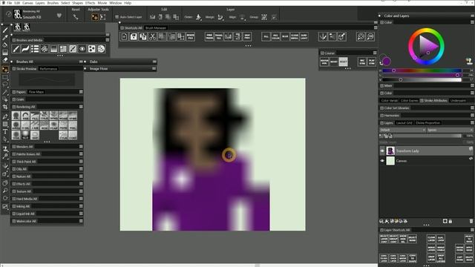The image size is (475, 267).
Task: Toggle the Blenders All panel checkbox
Action: (x=14, y=147)
